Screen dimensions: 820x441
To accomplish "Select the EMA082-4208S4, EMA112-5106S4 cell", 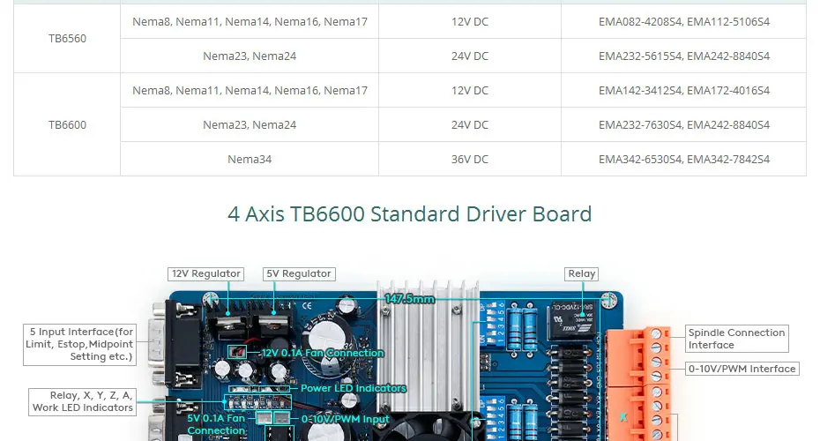I will point(683,21).
